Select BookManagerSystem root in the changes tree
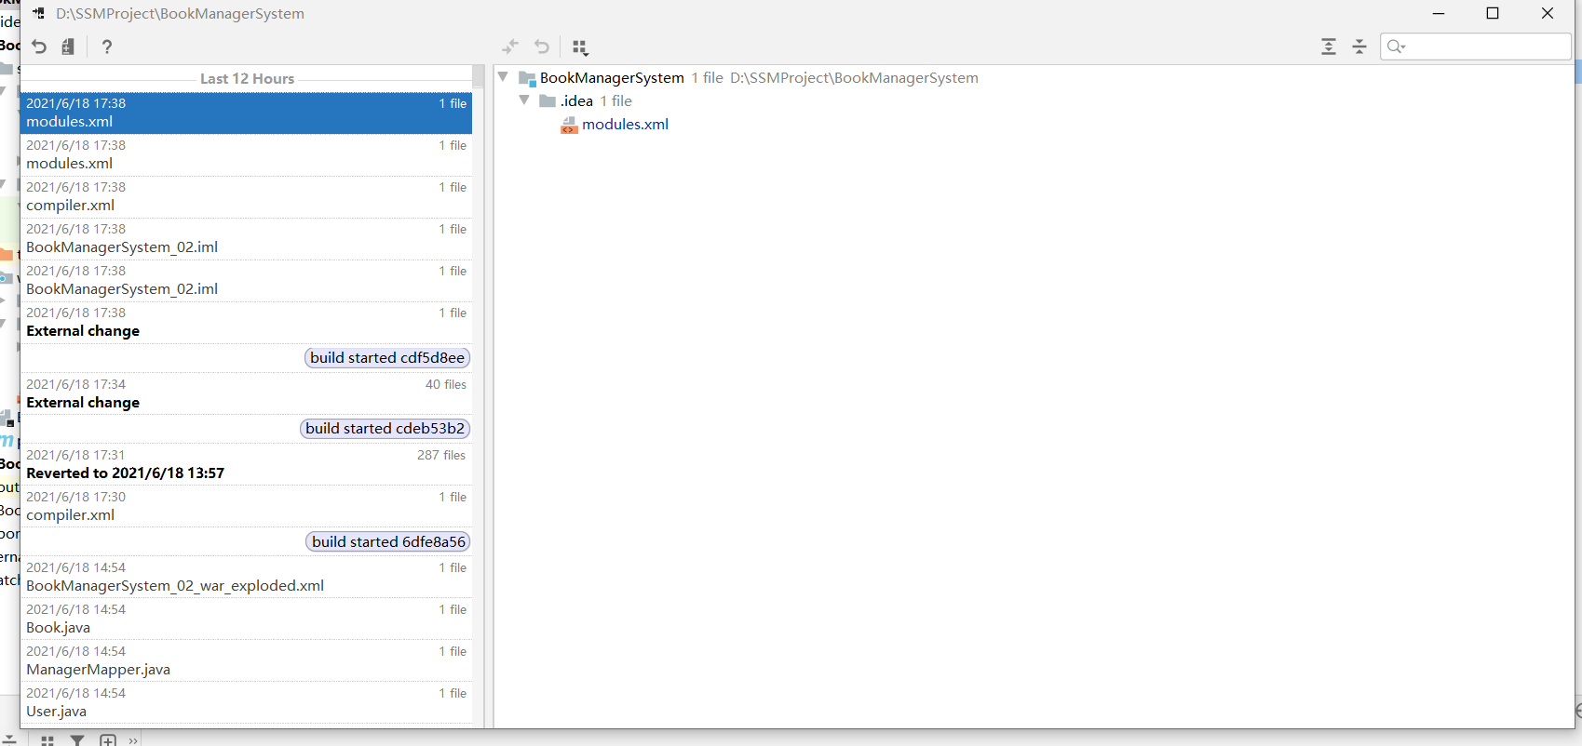The width and height of the screenshot is (1582, 746). point(612,78)
